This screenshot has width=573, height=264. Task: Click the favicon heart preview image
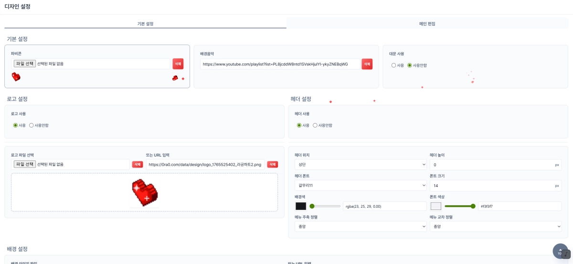(x=16, y=76)
